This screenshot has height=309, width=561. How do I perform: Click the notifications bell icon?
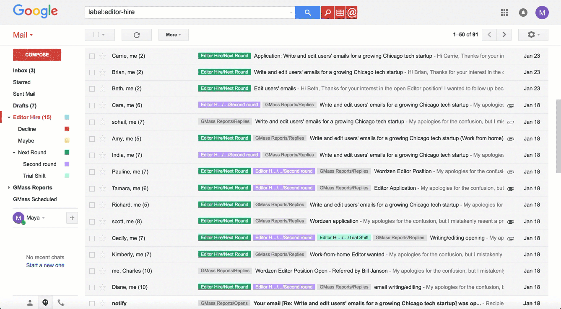523,13
